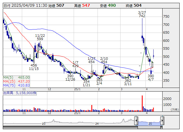Click the 日付 2025/04/09 11:30 date text
Screen dimensions: 183x132
(25, 6)
